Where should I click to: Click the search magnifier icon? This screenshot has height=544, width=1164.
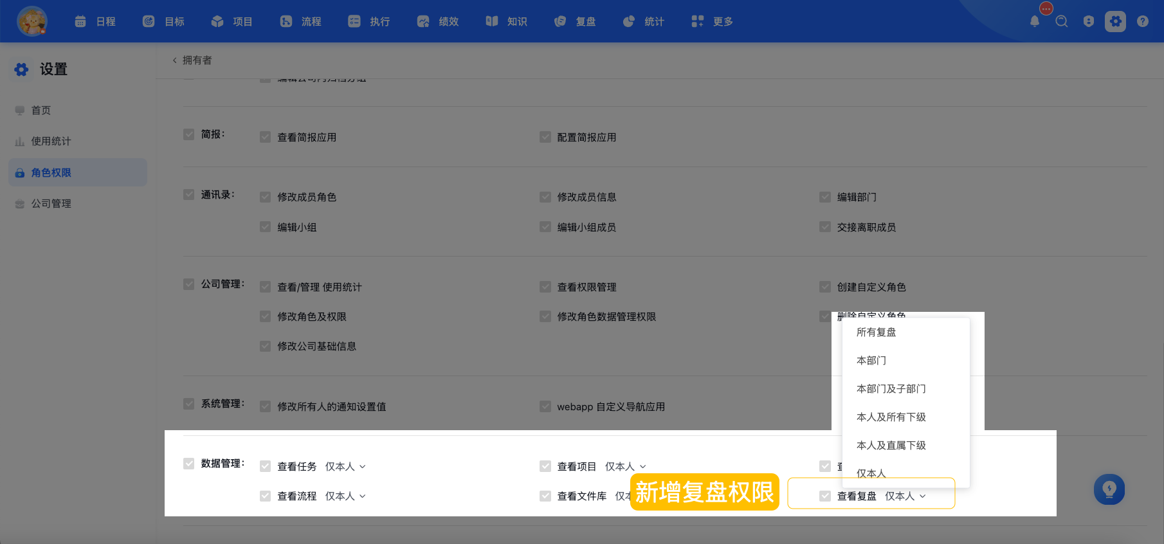pyautogui.click(x=1062, y=21)
